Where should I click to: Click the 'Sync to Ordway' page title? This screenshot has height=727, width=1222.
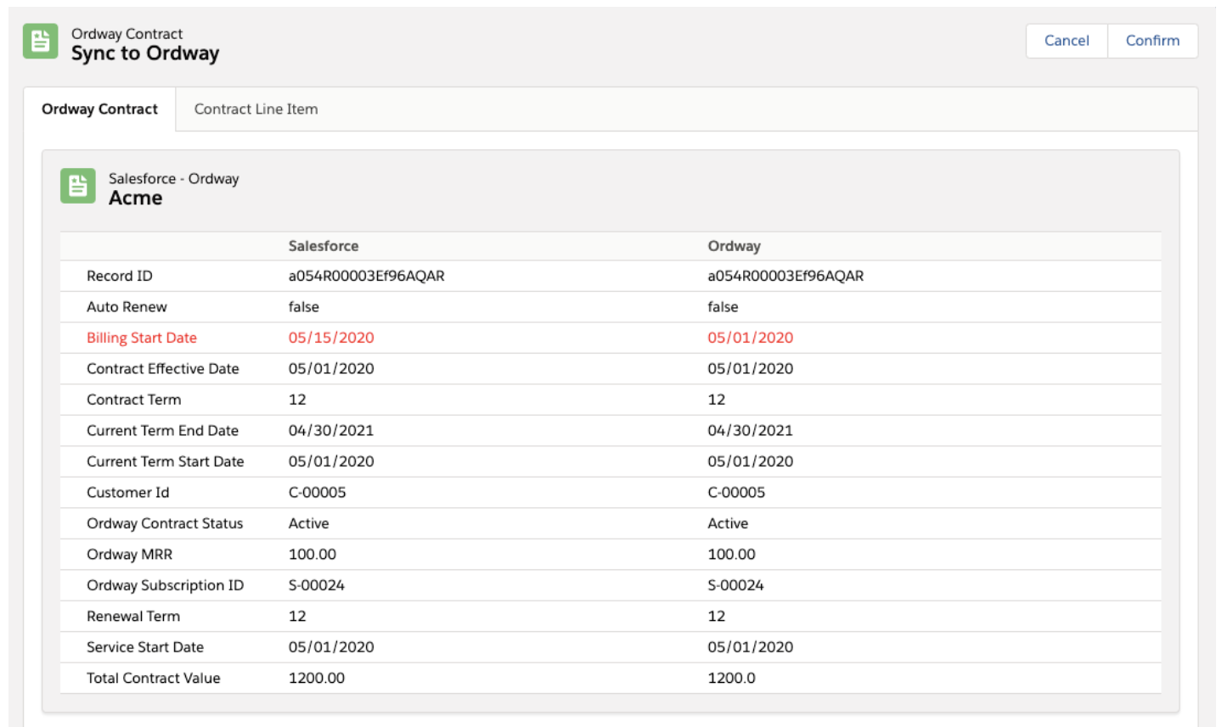[145, 53]
